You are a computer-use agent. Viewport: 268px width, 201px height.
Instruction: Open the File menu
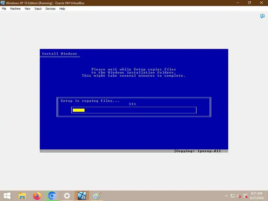[x=4, y=9]
